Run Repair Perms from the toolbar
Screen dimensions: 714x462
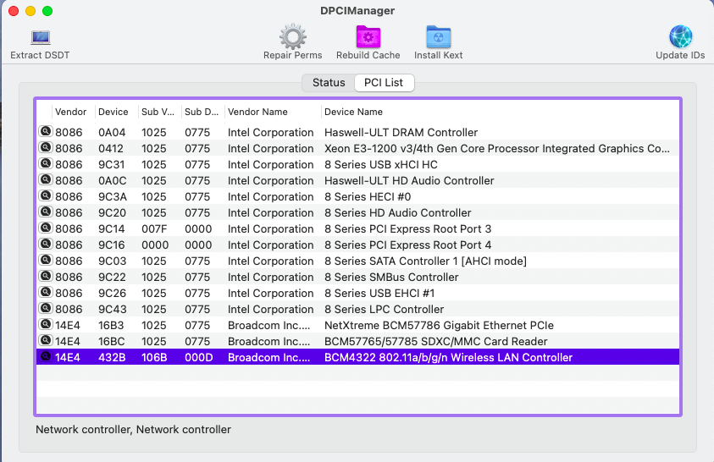tap(292, 38)
